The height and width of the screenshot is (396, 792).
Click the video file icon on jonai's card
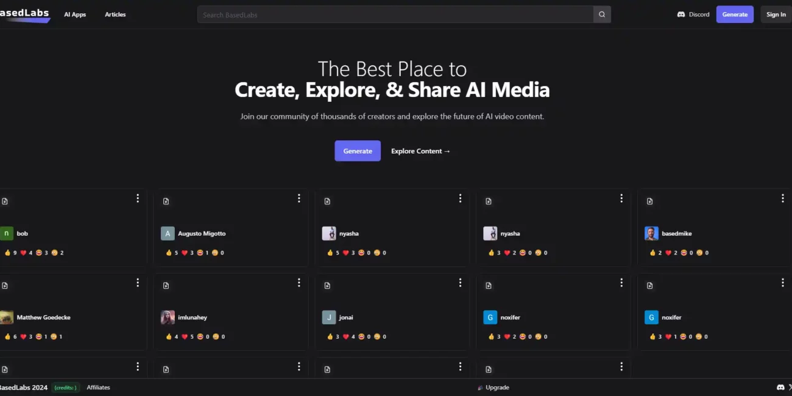(x=327, y=285)
